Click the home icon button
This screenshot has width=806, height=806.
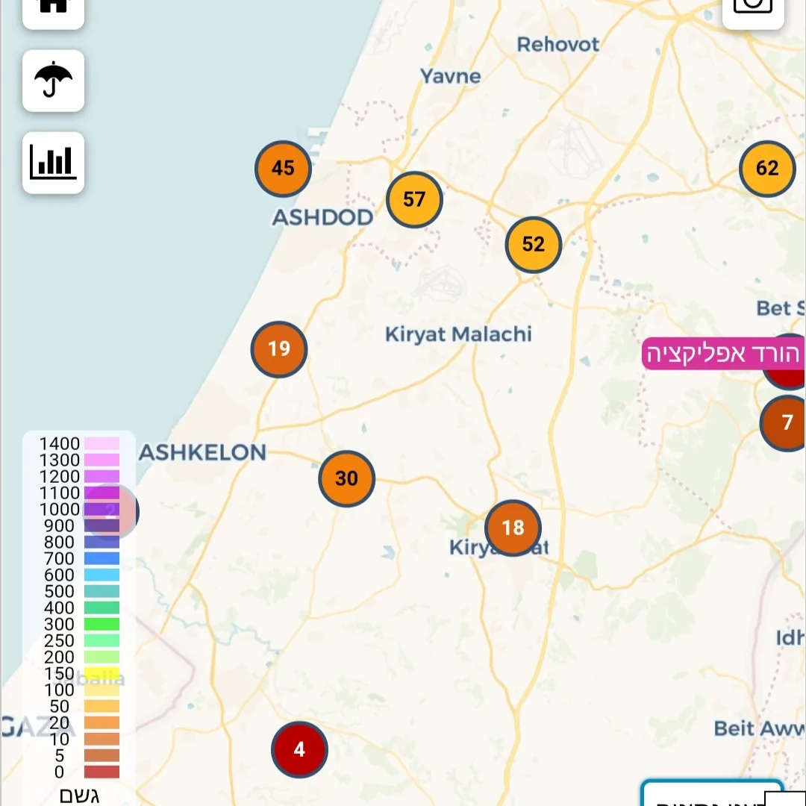coord(53,7)
